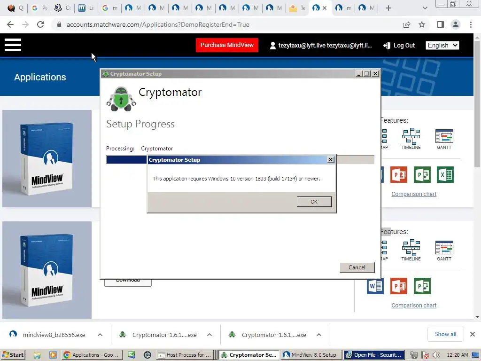This screenshot has width=481, height=361.
Task: Log out of the Matchware account
Action: coord(399,46)
